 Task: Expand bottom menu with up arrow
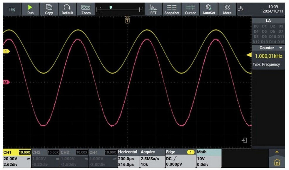(277, 152)
